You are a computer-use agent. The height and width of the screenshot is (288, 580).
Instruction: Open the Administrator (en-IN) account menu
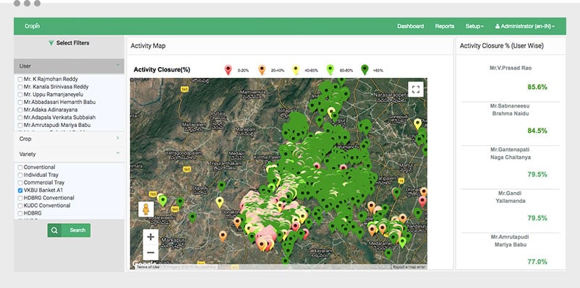[x=524, y=26]
